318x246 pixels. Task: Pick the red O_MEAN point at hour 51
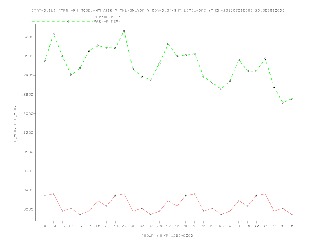(195, 194)
